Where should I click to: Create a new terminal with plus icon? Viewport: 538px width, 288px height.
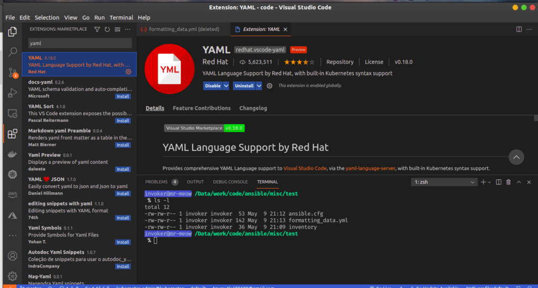point(483,182)
